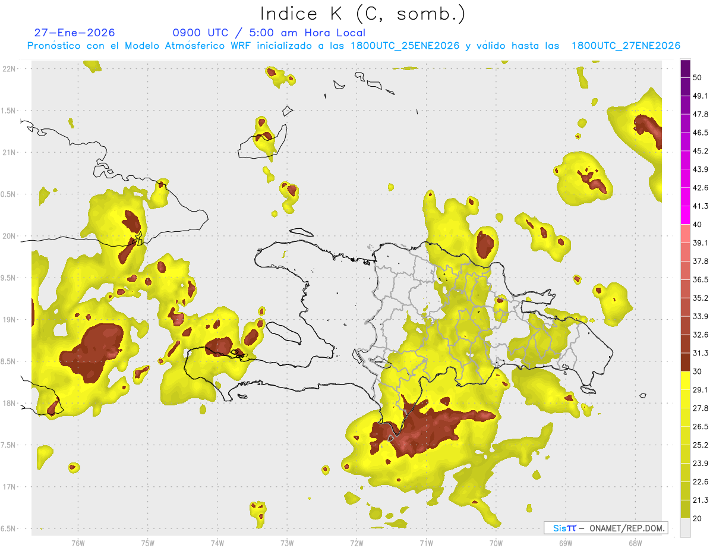Click the "37.8" color scale value

[x=701, y=262]
